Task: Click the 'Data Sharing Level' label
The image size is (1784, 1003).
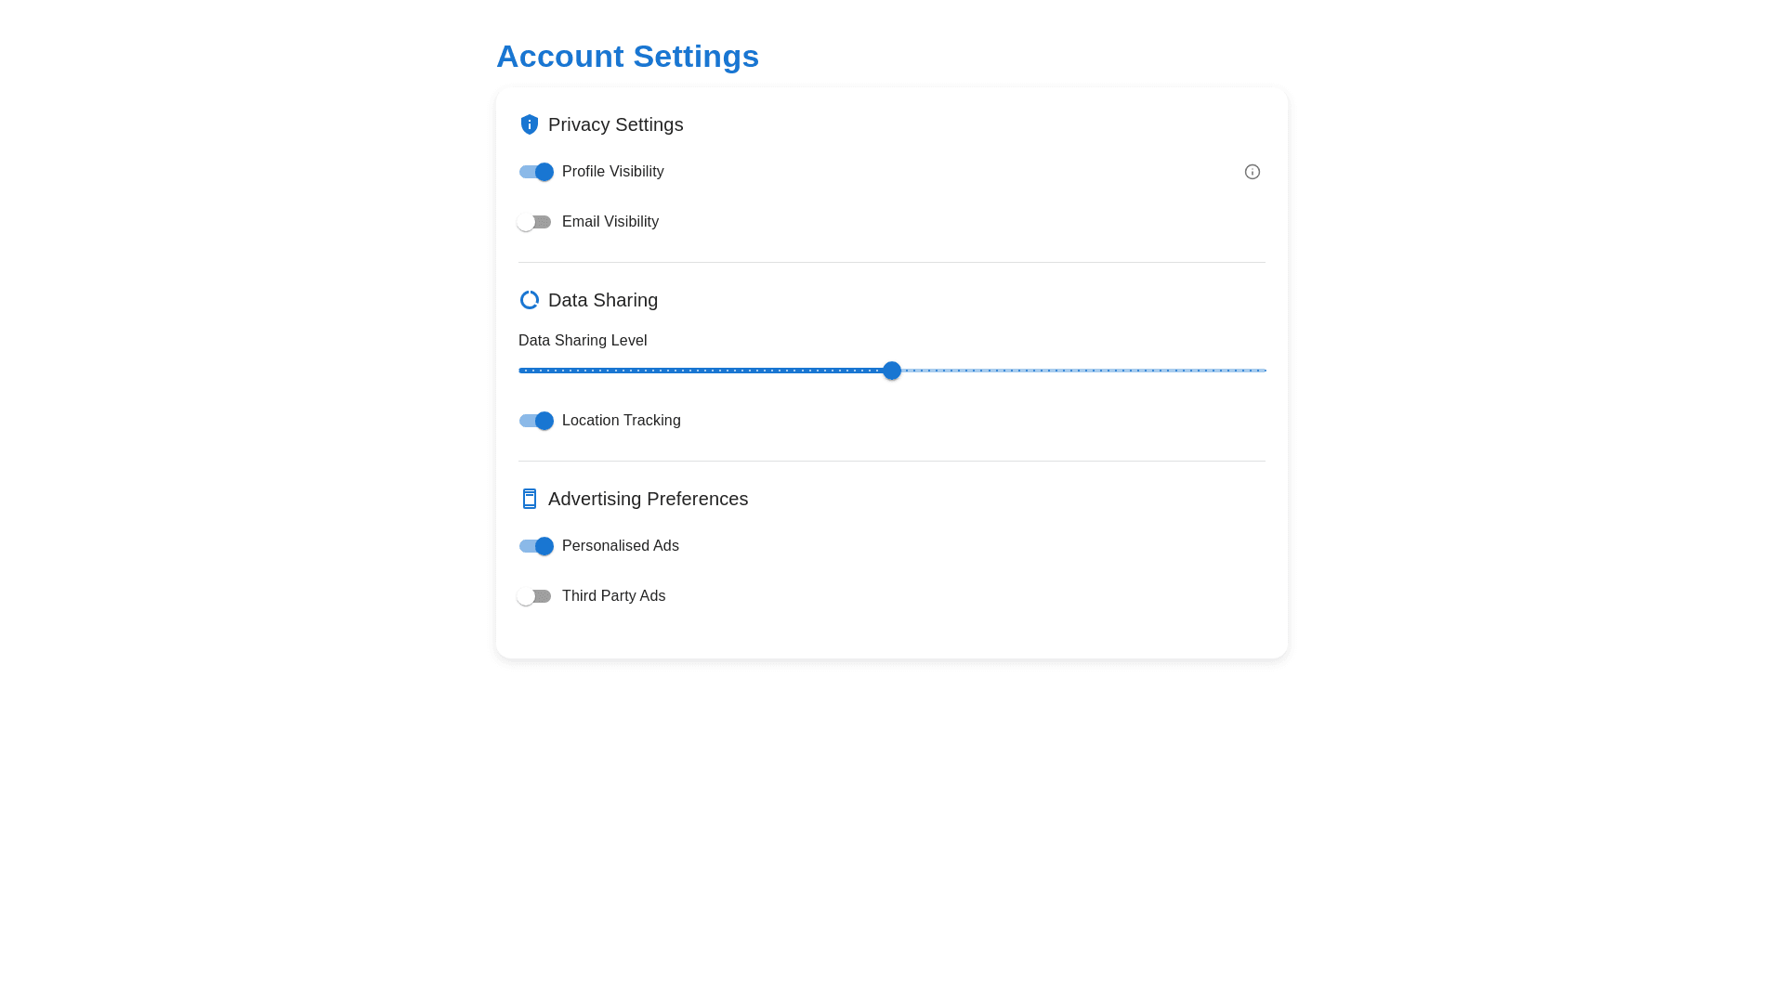Action: (x=583, y=341)
